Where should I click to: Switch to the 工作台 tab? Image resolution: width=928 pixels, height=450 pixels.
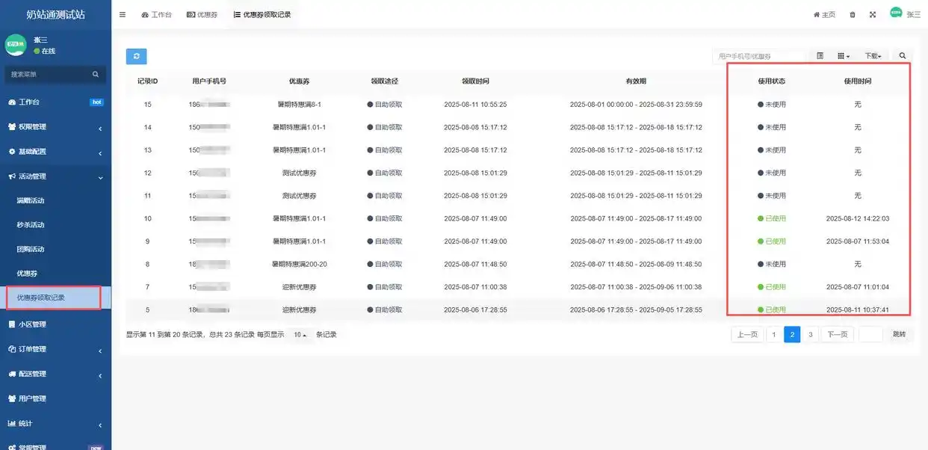coord(156,15)
